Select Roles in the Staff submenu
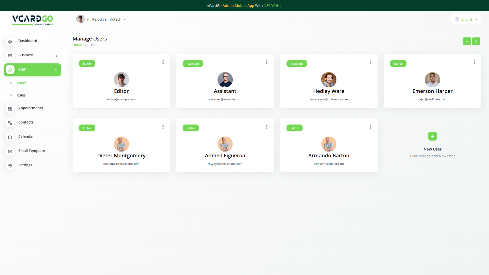Screen dimensions: 489x275 point(21,95)
